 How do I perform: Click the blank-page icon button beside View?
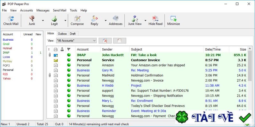click(x=120, y=41)
